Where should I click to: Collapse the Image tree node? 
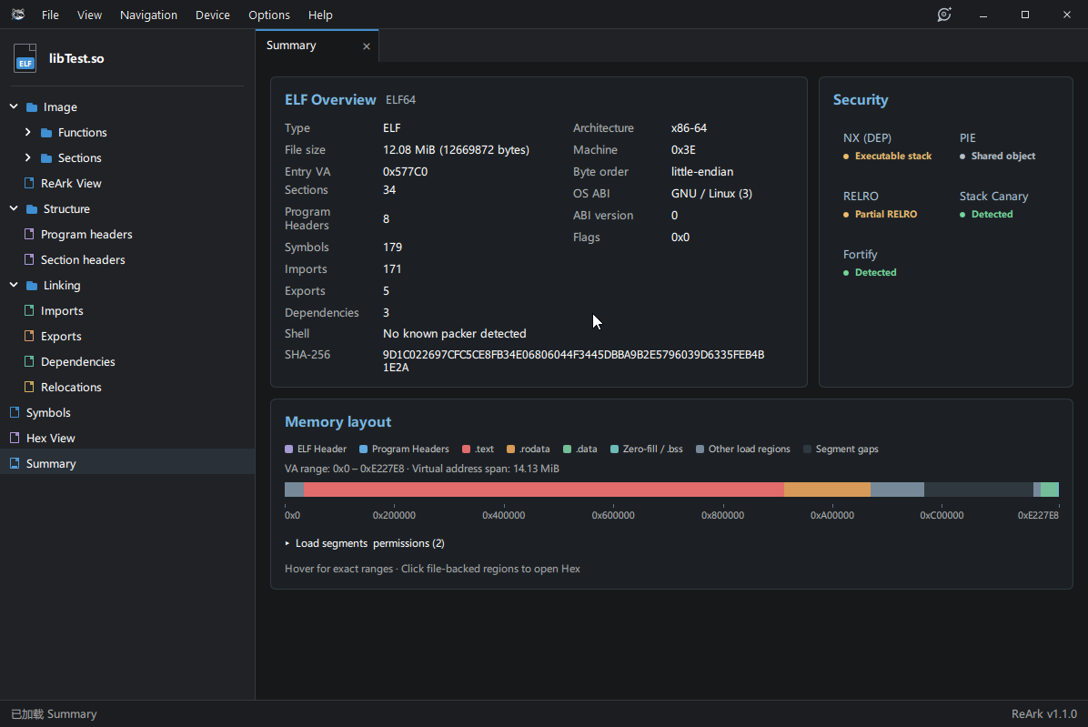pos(14,106)
